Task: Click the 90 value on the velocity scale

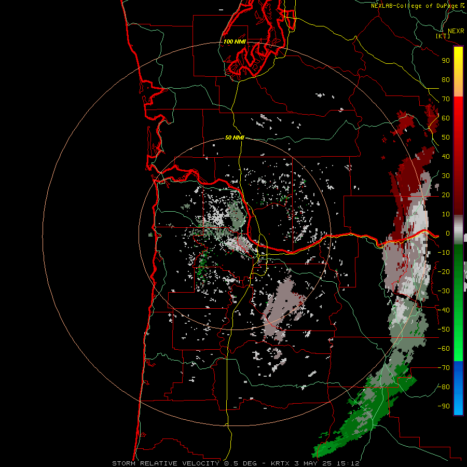Action: [446, 61]
